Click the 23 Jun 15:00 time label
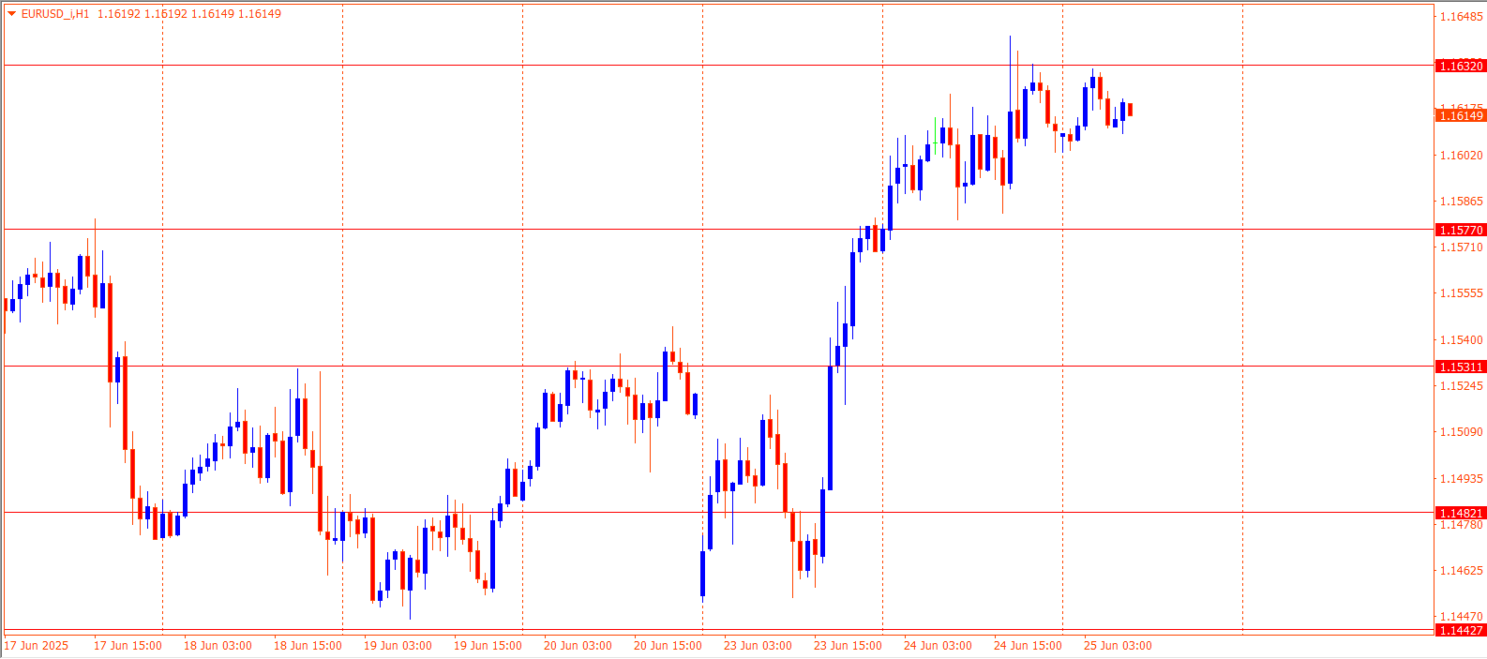Image resolution: width=1487 pixels, height=659 pixels. tap(848, 646)
